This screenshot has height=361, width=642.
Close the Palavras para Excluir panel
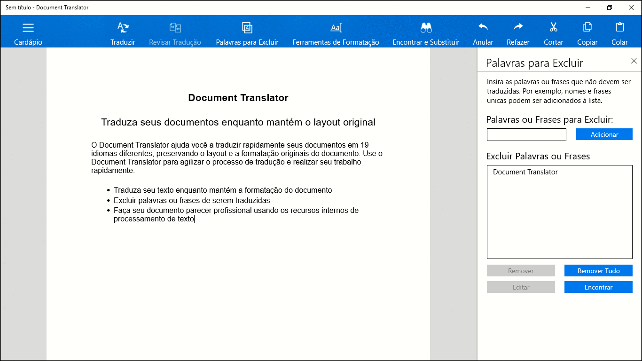coord(634,61)
